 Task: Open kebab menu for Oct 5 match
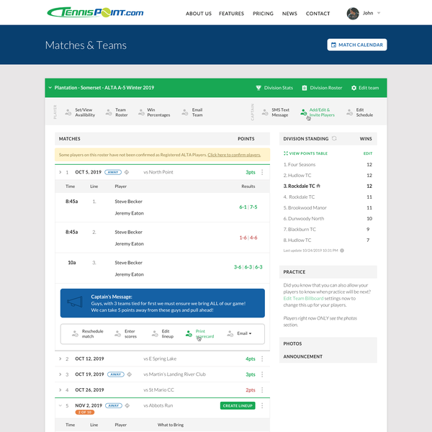262,172
